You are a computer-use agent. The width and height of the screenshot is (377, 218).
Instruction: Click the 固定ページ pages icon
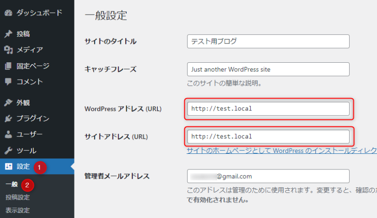point(8,66)
